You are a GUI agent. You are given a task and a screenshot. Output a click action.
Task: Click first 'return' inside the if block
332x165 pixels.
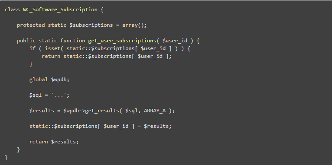point(51,56)
